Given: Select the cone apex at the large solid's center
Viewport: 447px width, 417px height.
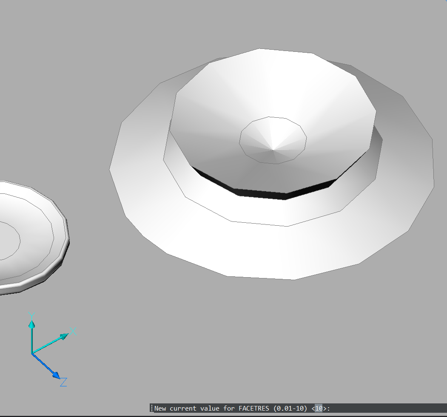Looking at the screenshot, I should pos(273,150).
